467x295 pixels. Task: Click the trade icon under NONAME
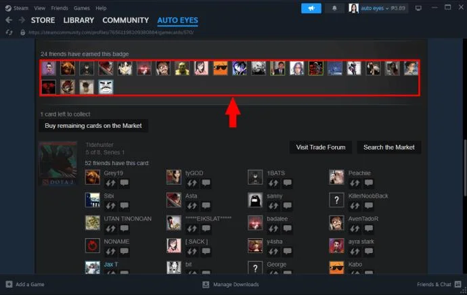(110, 252)
